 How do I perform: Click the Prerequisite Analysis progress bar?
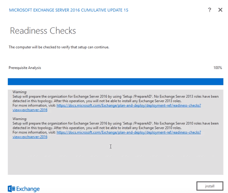pos(115,81)
